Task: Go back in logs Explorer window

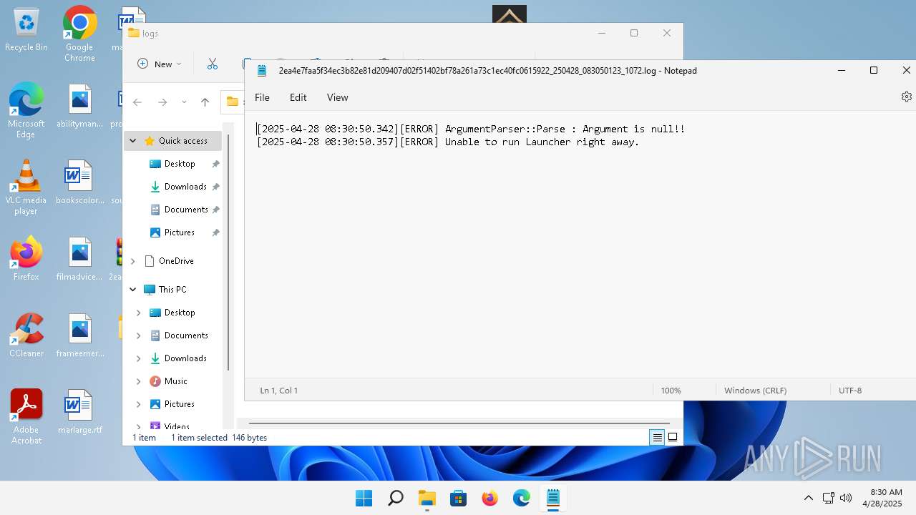Action: pos(137,102)
